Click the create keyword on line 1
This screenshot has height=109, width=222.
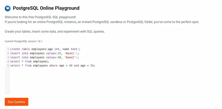(x=15, y=49)
